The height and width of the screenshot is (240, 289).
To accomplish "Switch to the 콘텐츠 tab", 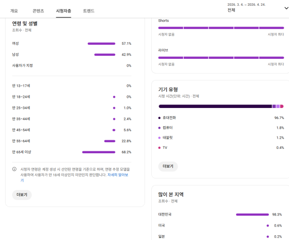I will pos(38,11).
